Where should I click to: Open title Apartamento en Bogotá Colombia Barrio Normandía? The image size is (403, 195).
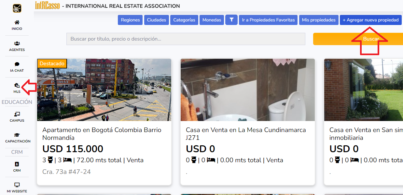[x=102, y=134]
